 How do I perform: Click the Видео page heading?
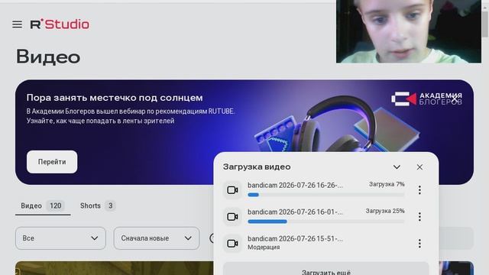coord(48,57)
